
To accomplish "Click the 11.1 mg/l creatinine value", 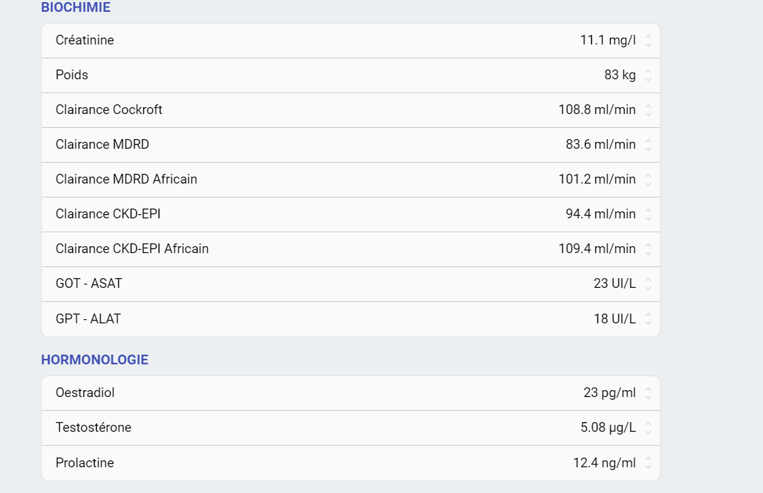I will (x=607, y=40).
